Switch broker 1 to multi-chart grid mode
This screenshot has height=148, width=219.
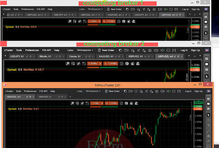(x=206, y=17)
